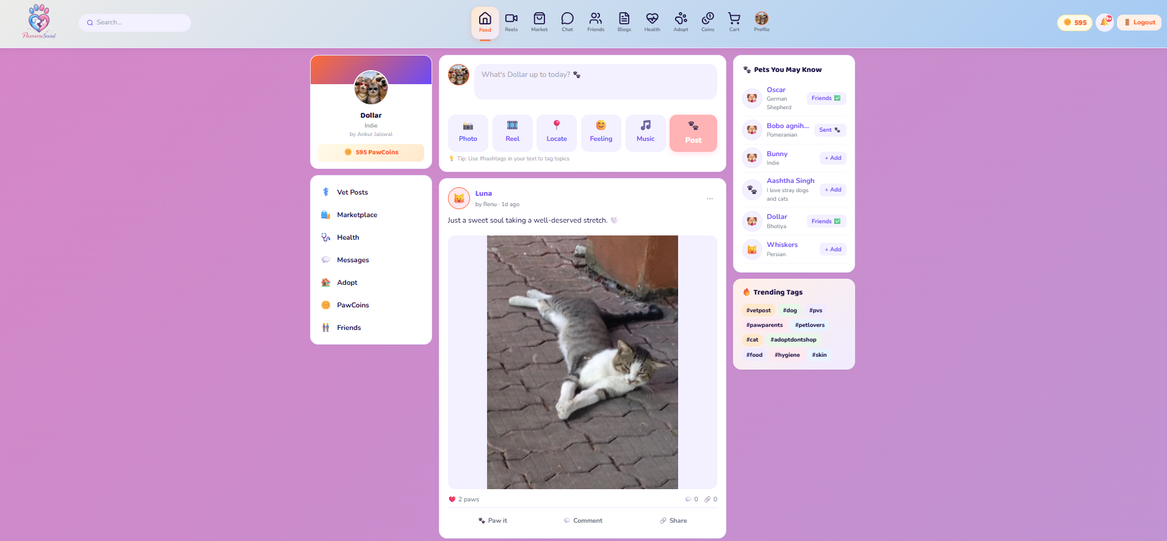This screenshot has height=541, width=1167.
Task: Open Bunny's profile link
Action: click(x=777, y=154)
